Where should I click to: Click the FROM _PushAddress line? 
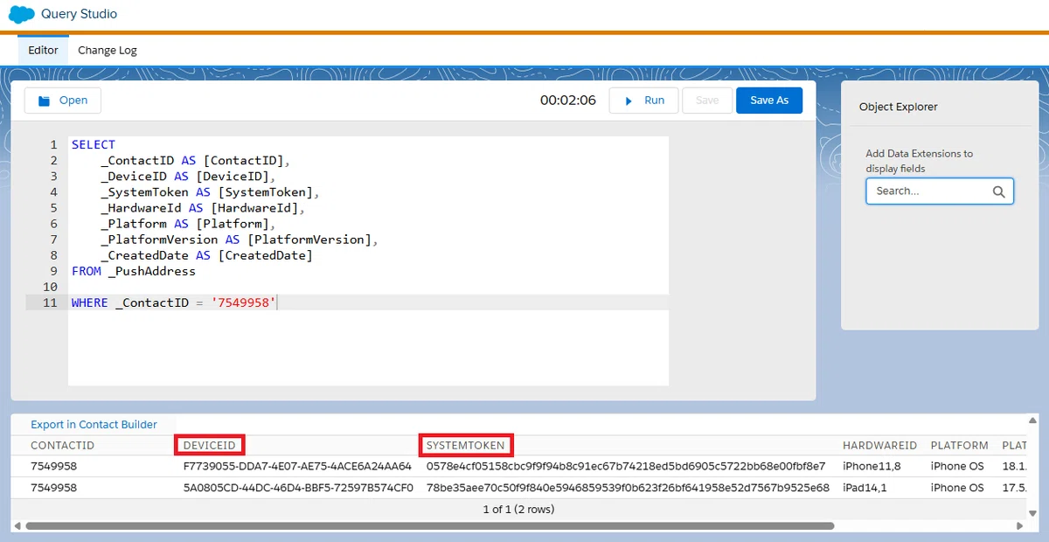(x=134, y=271)
